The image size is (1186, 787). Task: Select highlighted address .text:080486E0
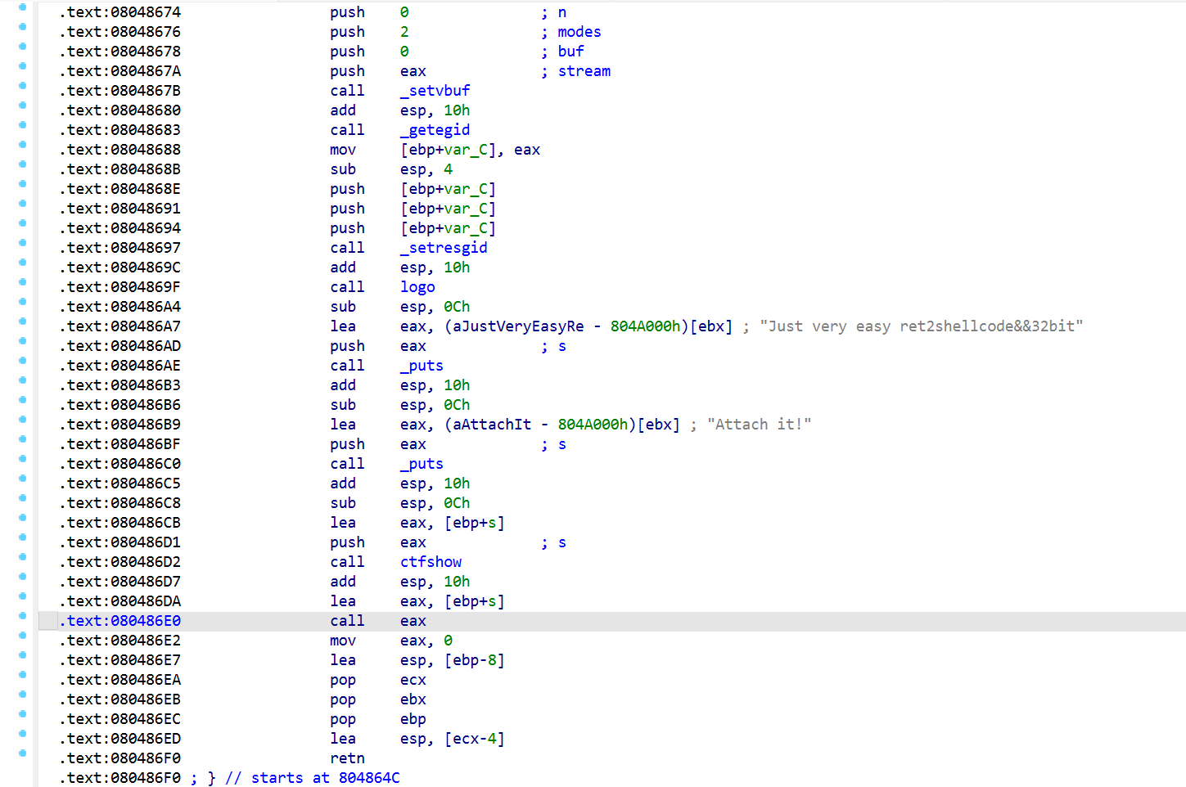click(x=120, y=621)
